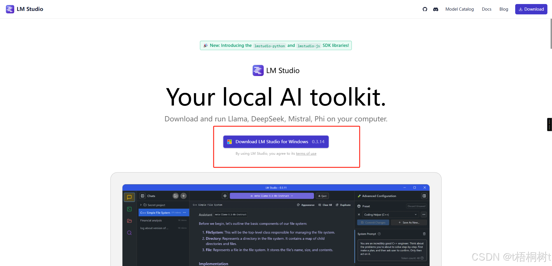Open the terms of use link
The image size is (552, 266).
click(x=306, y=154)
